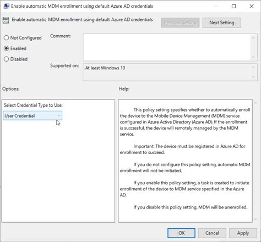Click the 'Important: The device must be registered' paragraph

click(183, 150)
